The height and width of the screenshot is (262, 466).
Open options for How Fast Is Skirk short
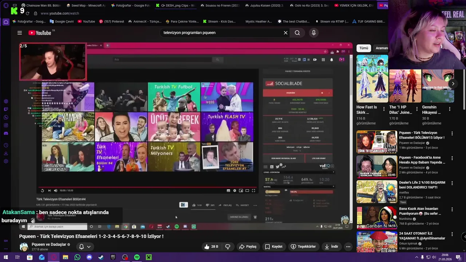point(384,109)
